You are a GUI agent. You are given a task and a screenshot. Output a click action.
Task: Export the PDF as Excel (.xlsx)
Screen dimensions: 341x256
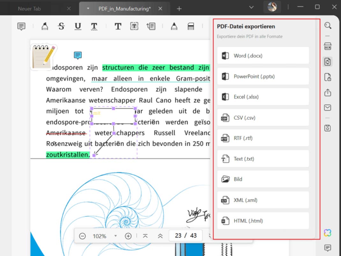[263, 97]
